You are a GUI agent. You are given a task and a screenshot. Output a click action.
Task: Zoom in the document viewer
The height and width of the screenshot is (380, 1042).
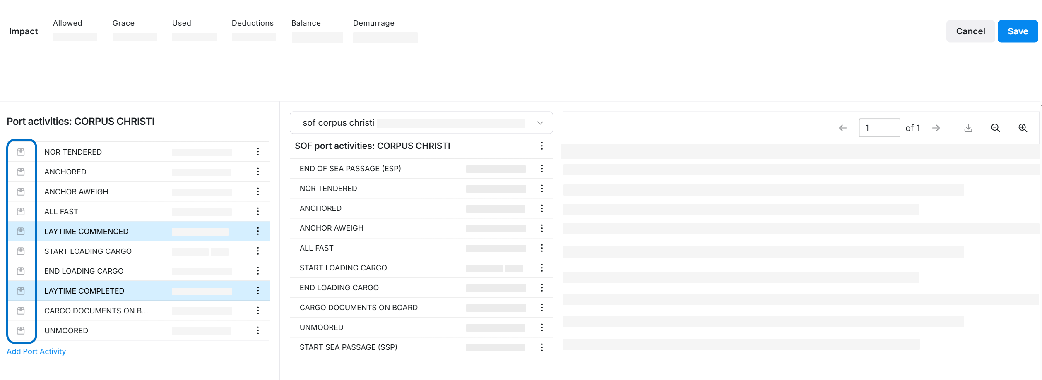click(1023, 128)
